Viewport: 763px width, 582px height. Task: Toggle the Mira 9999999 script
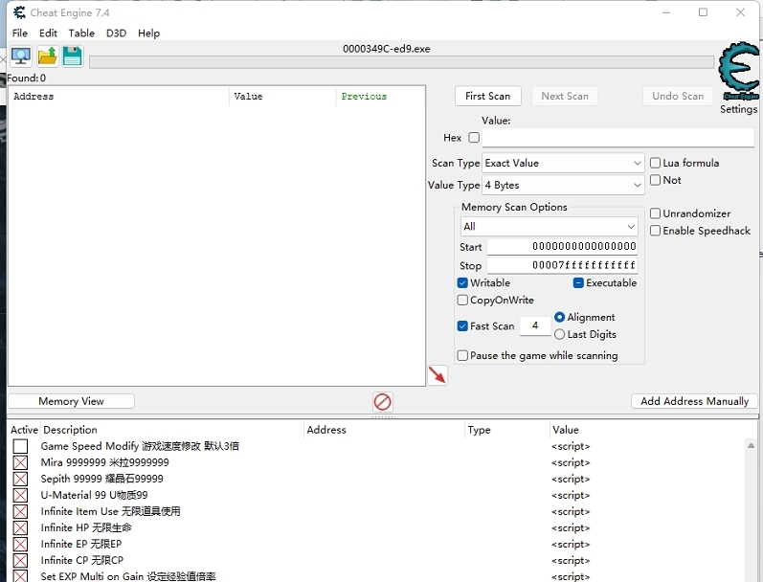pos(20,462)
